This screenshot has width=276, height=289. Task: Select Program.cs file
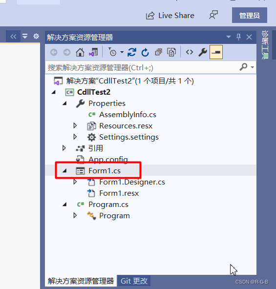pos(108,205)
